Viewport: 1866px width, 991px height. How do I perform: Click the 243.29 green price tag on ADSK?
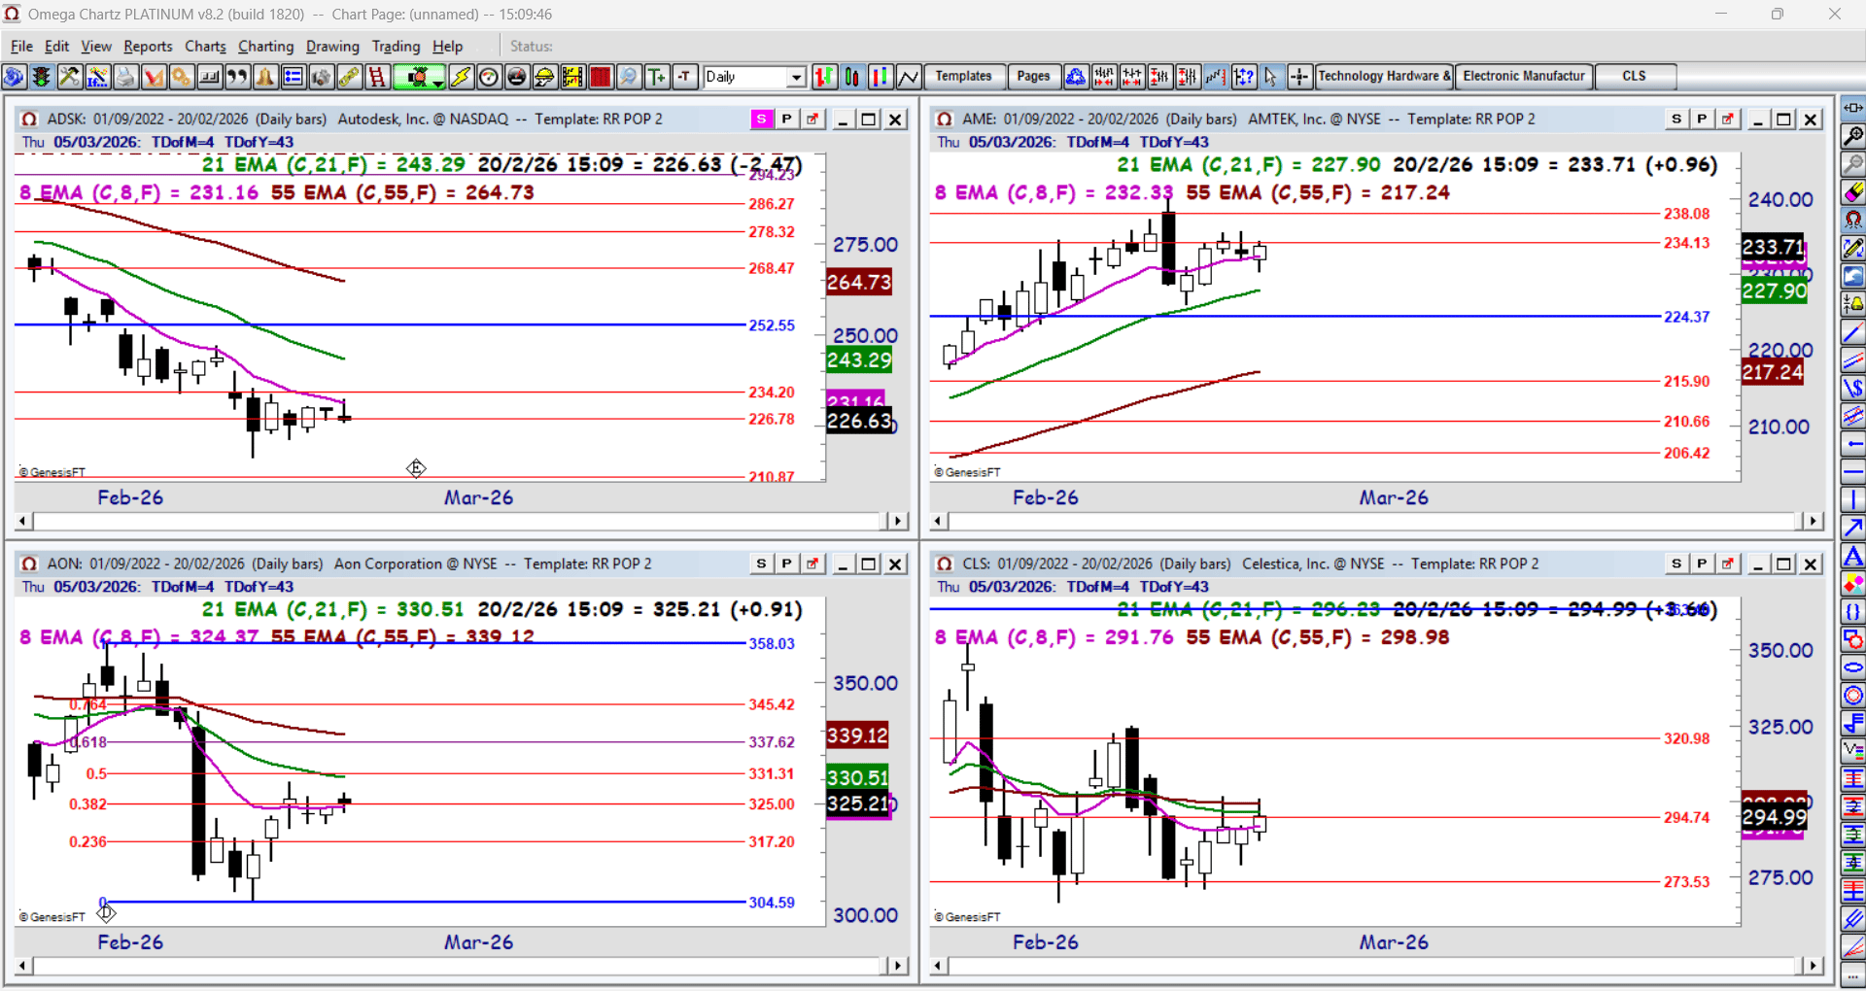pos(859,360)
